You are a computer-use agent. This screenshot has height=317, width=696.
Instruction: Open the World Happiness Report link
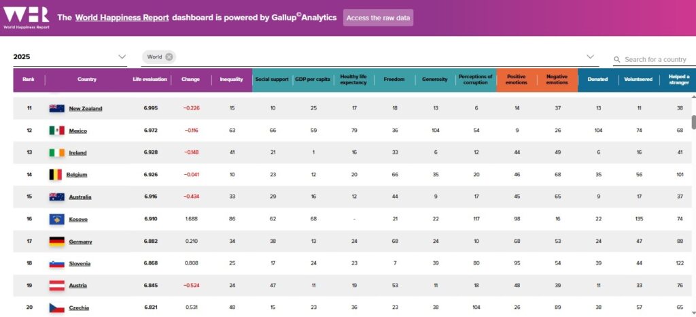[x=122, y=18]
